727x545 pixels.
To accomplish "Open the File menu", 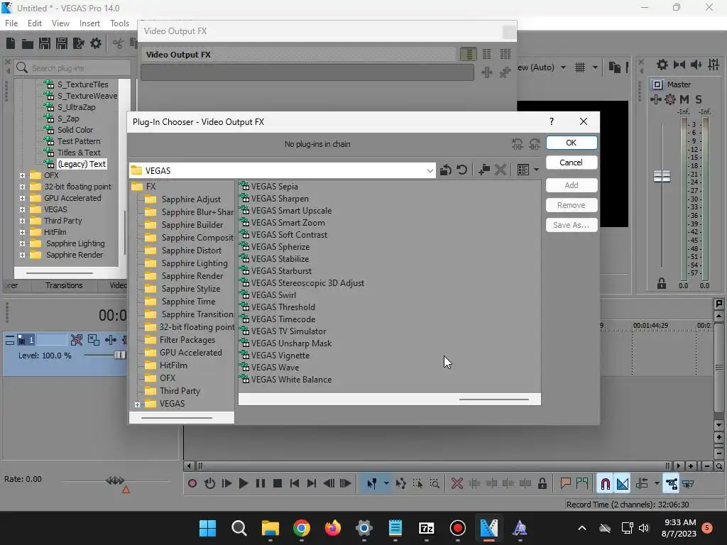I will pos(11,23).
